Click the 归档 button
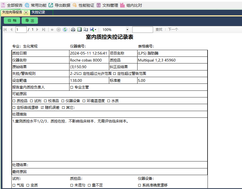The width and height of the screenshot is (242, 189). coord(12,21)
